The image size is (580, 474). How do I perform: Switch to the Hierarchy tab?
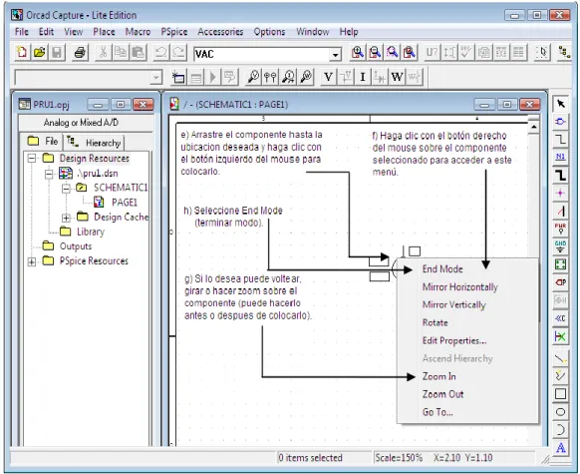pyautogui.click(x=95, y=143)
